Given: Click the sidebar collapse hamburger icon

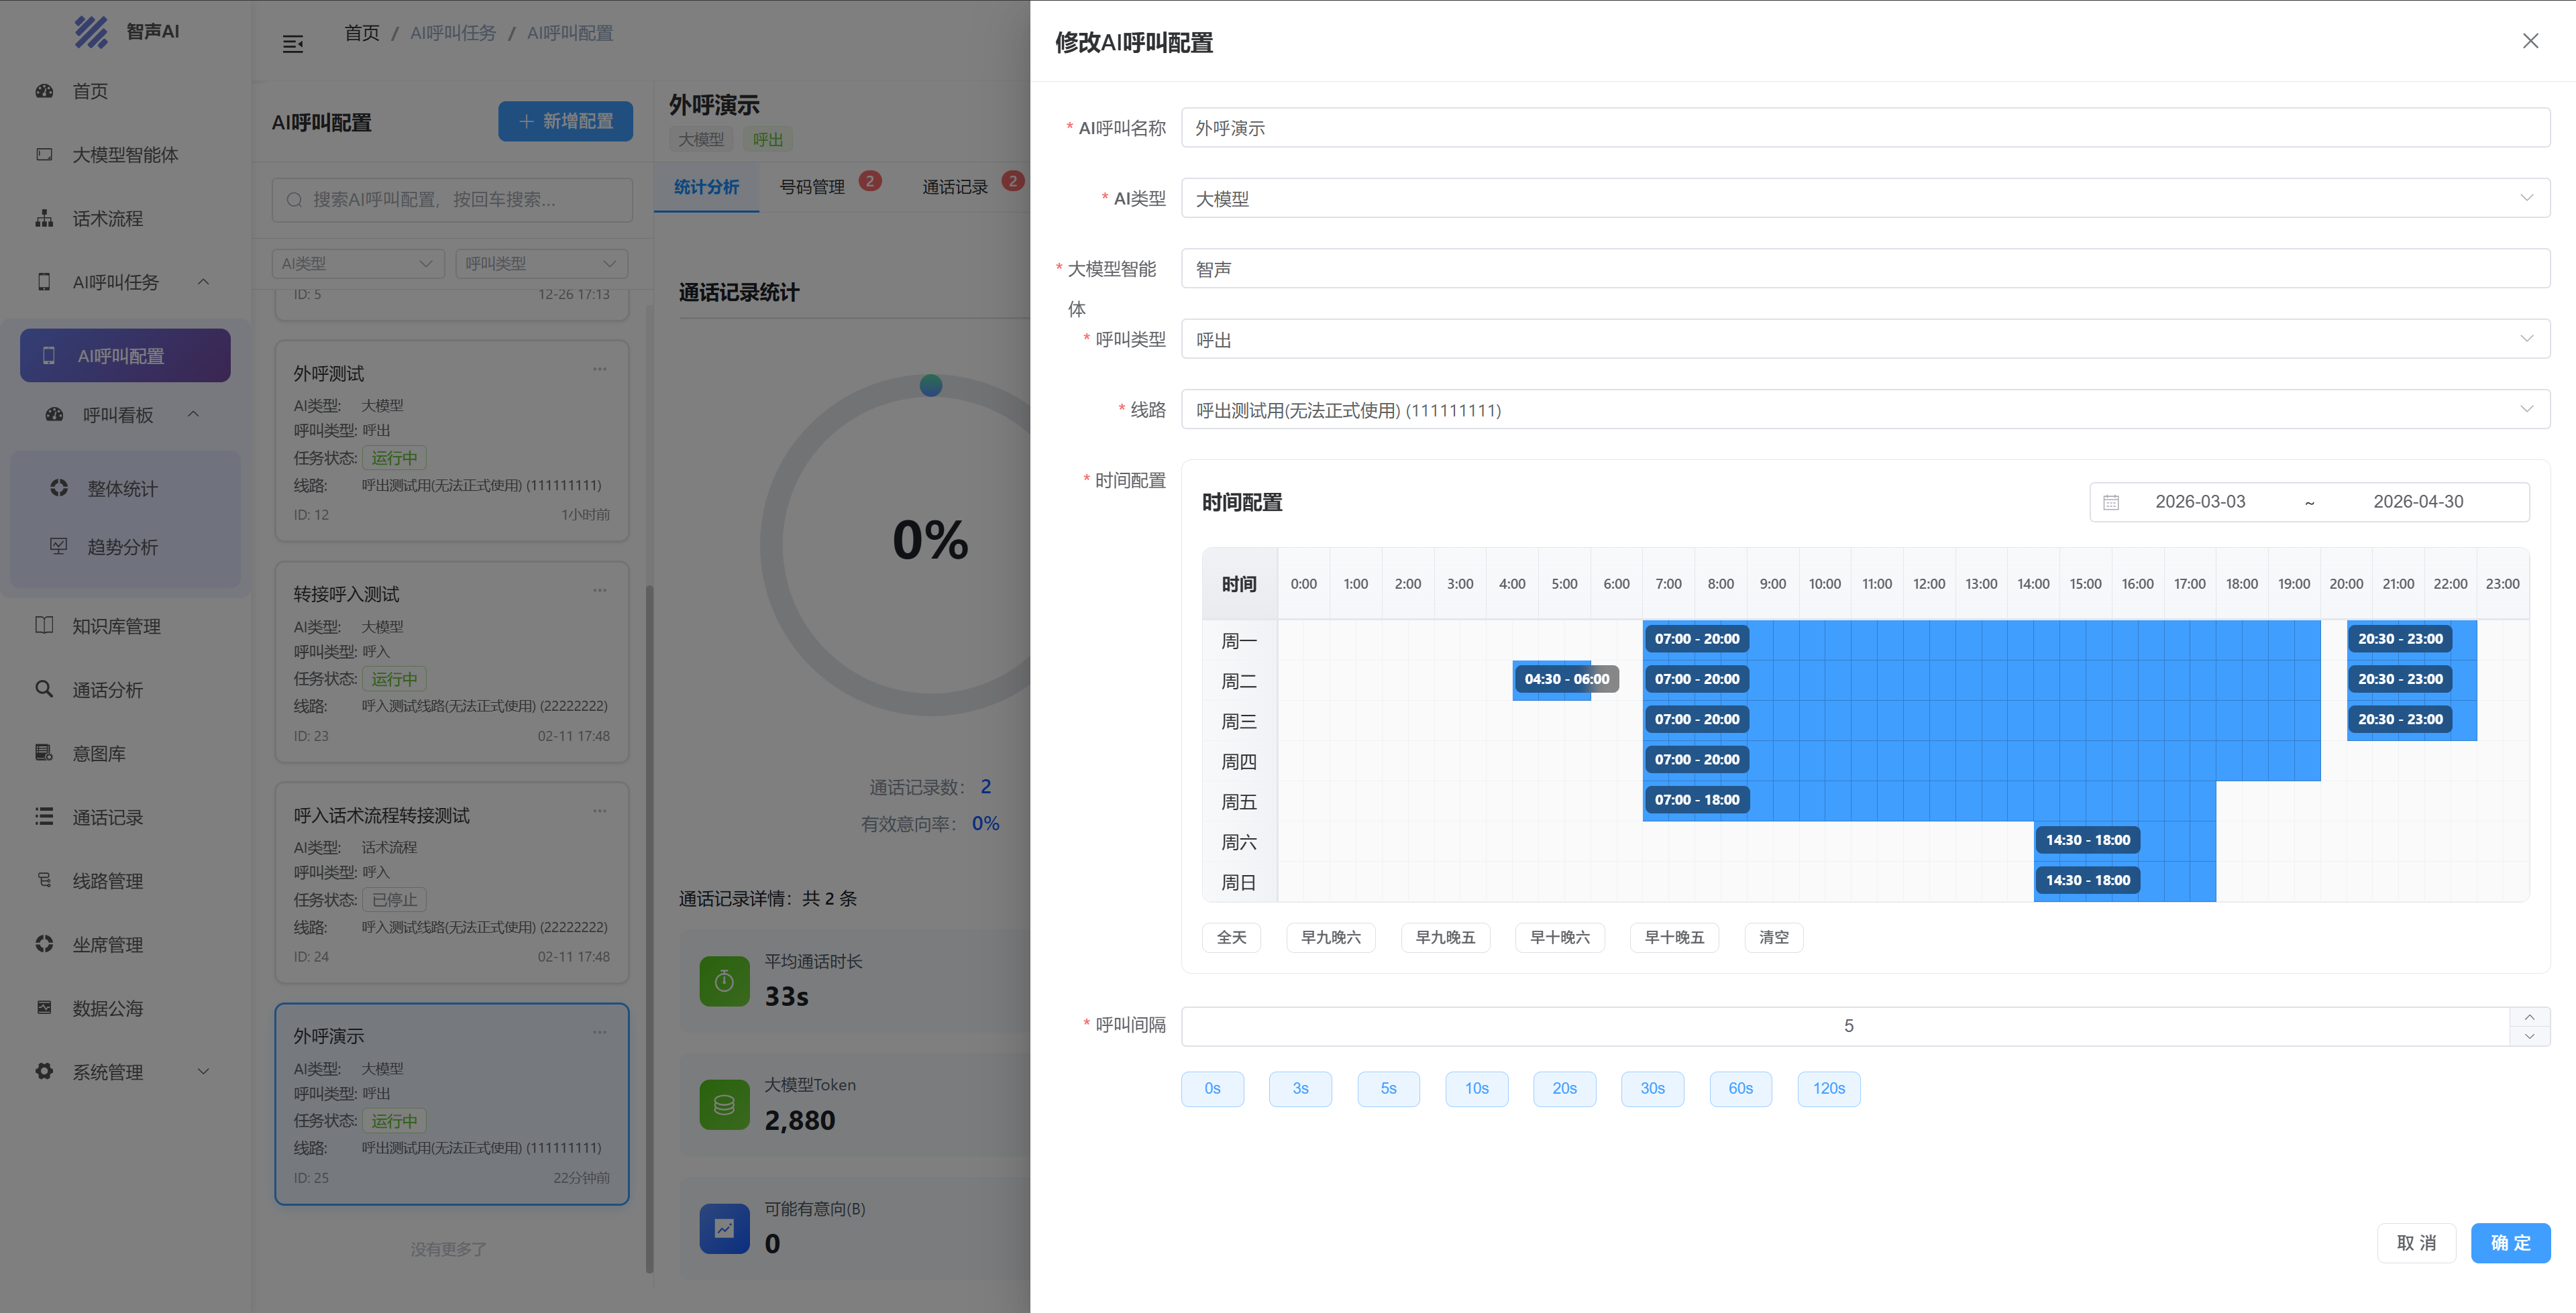Looking at the screenshot, I should coord(292,44).
